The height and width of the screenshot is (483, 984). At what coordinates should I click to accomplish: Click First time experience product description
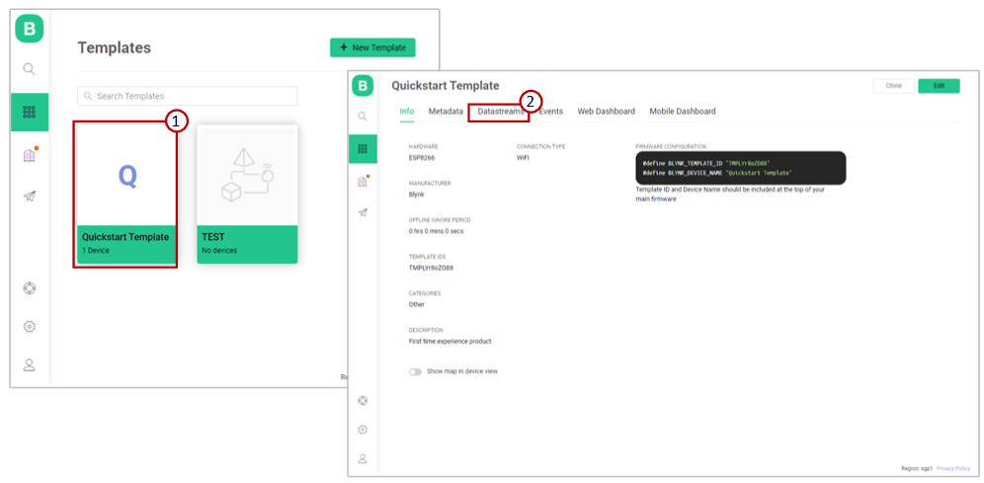point(450,341)
